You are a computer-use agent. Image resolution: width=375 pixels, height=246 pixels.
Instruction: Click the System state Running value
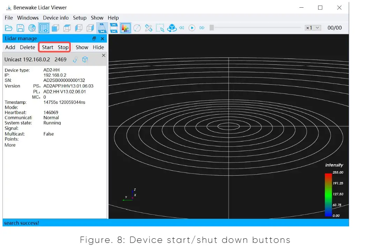click(x=52, y=123)
